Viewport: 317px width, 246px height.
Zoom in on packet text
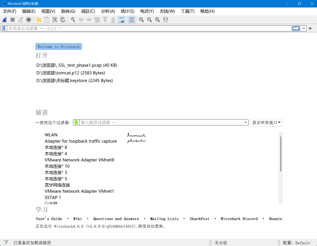[x=141, y=20]
